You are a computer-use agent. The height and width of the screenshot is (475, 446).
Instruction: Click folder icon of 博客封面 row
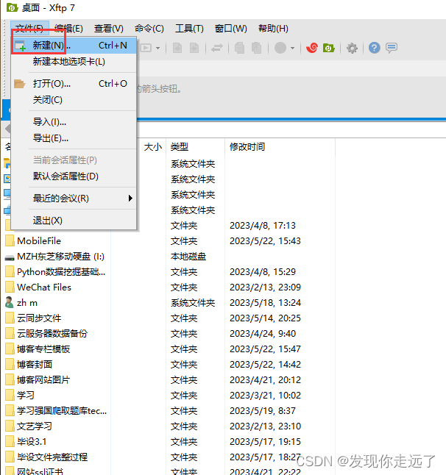(x=10, y=364)
